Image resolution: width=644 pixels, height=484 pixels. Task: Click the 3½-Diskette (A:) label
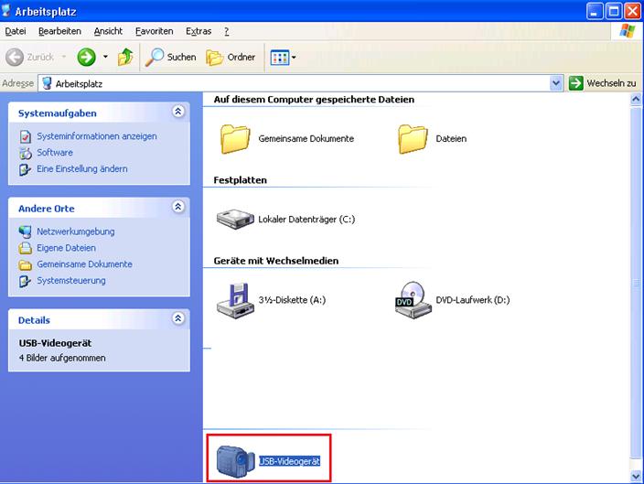(292, 300)
